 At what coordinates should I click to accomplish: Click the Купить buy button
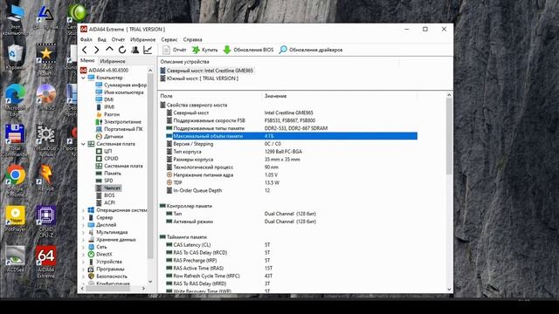coord(205,50)
